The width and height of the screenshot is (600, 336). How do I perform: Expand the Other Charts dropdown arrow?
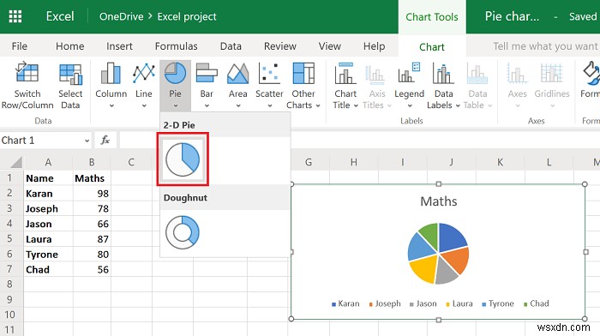[x=318, y=105]
